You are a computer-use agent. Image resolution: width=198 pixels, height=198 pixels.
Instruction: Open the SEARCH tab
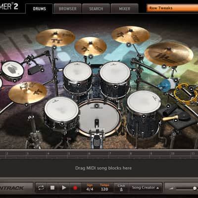(x=96, y=8)
